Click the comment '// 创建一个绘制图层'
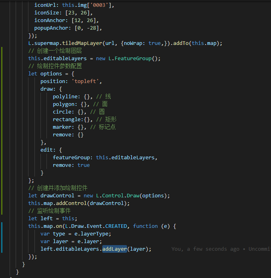The width and height of the screenshot is (271, 278). pos(55,51)
